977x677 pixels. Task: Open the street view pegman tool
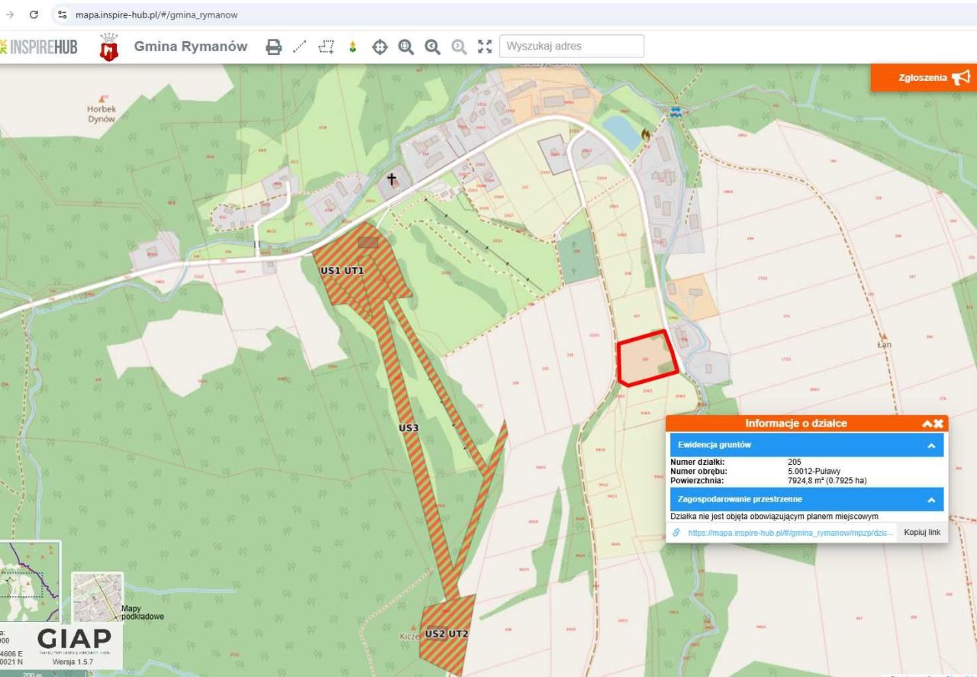[353, 47]
